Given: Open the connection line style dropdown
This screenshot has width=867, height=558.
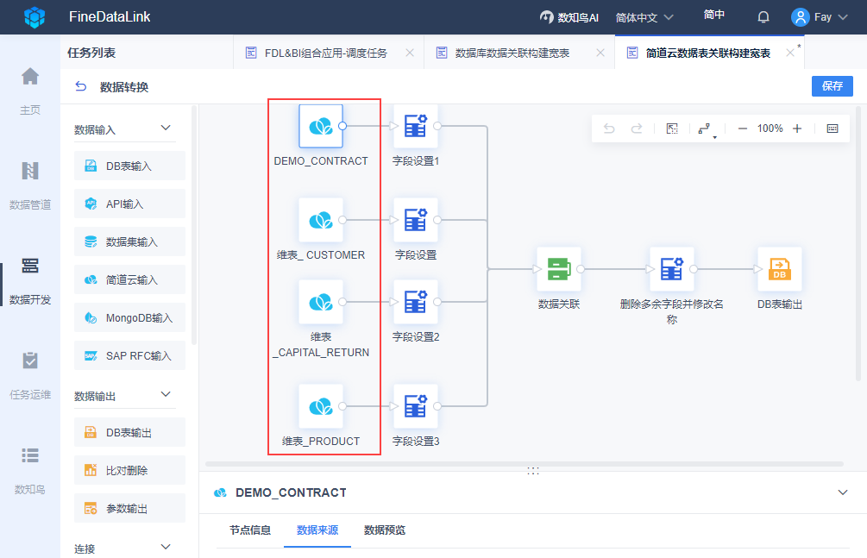Looking at the screenshot, I should [x=706, y=129].
